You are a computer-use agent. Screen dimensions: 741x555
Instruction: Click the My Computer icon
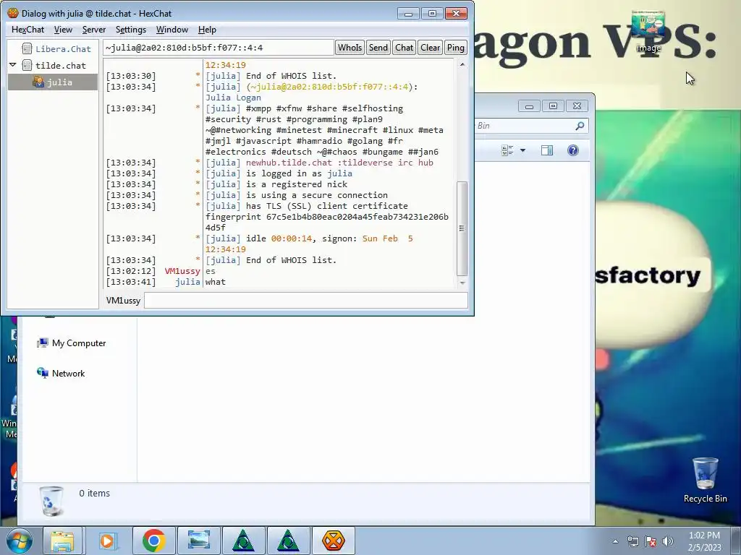tap(43, 343)
